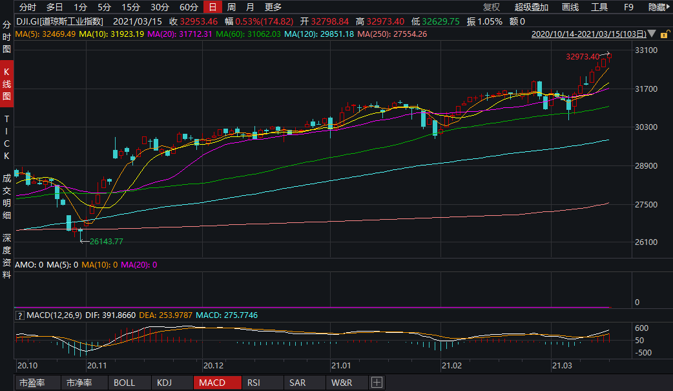
Task: Select the RSI indicator tab
Action: (254, 383)
